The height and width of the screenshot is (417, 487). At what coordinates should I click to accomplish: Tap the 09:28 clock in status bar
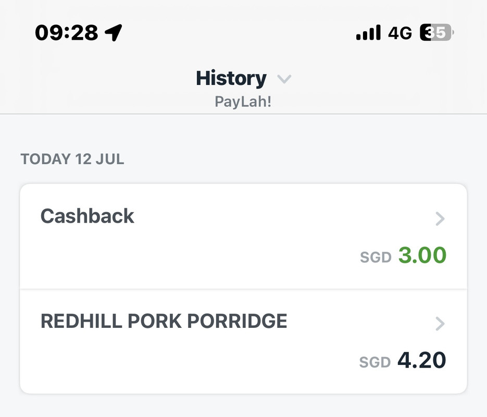point(67,33)
